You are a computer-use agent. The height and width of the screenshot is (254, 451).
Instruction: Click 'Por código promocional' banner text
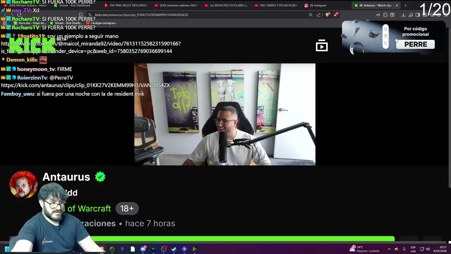pyautogui.click(x=416, y=31)
